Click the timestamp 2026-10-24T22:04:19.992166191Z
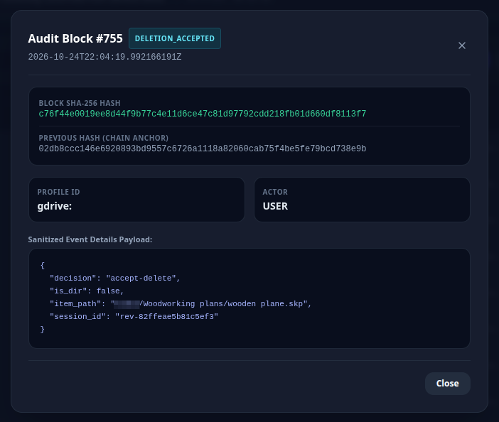 pos(104,57)
